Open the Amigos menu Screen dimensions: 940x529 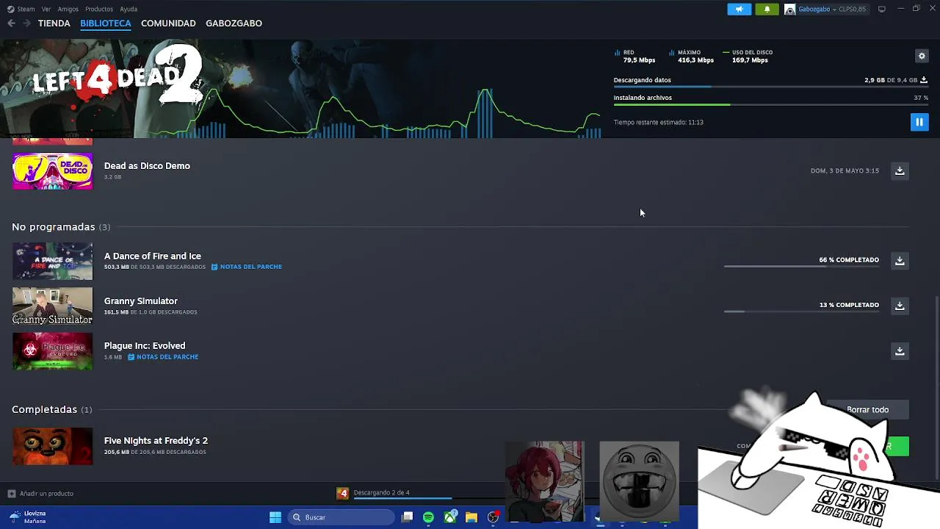(68, 9)
